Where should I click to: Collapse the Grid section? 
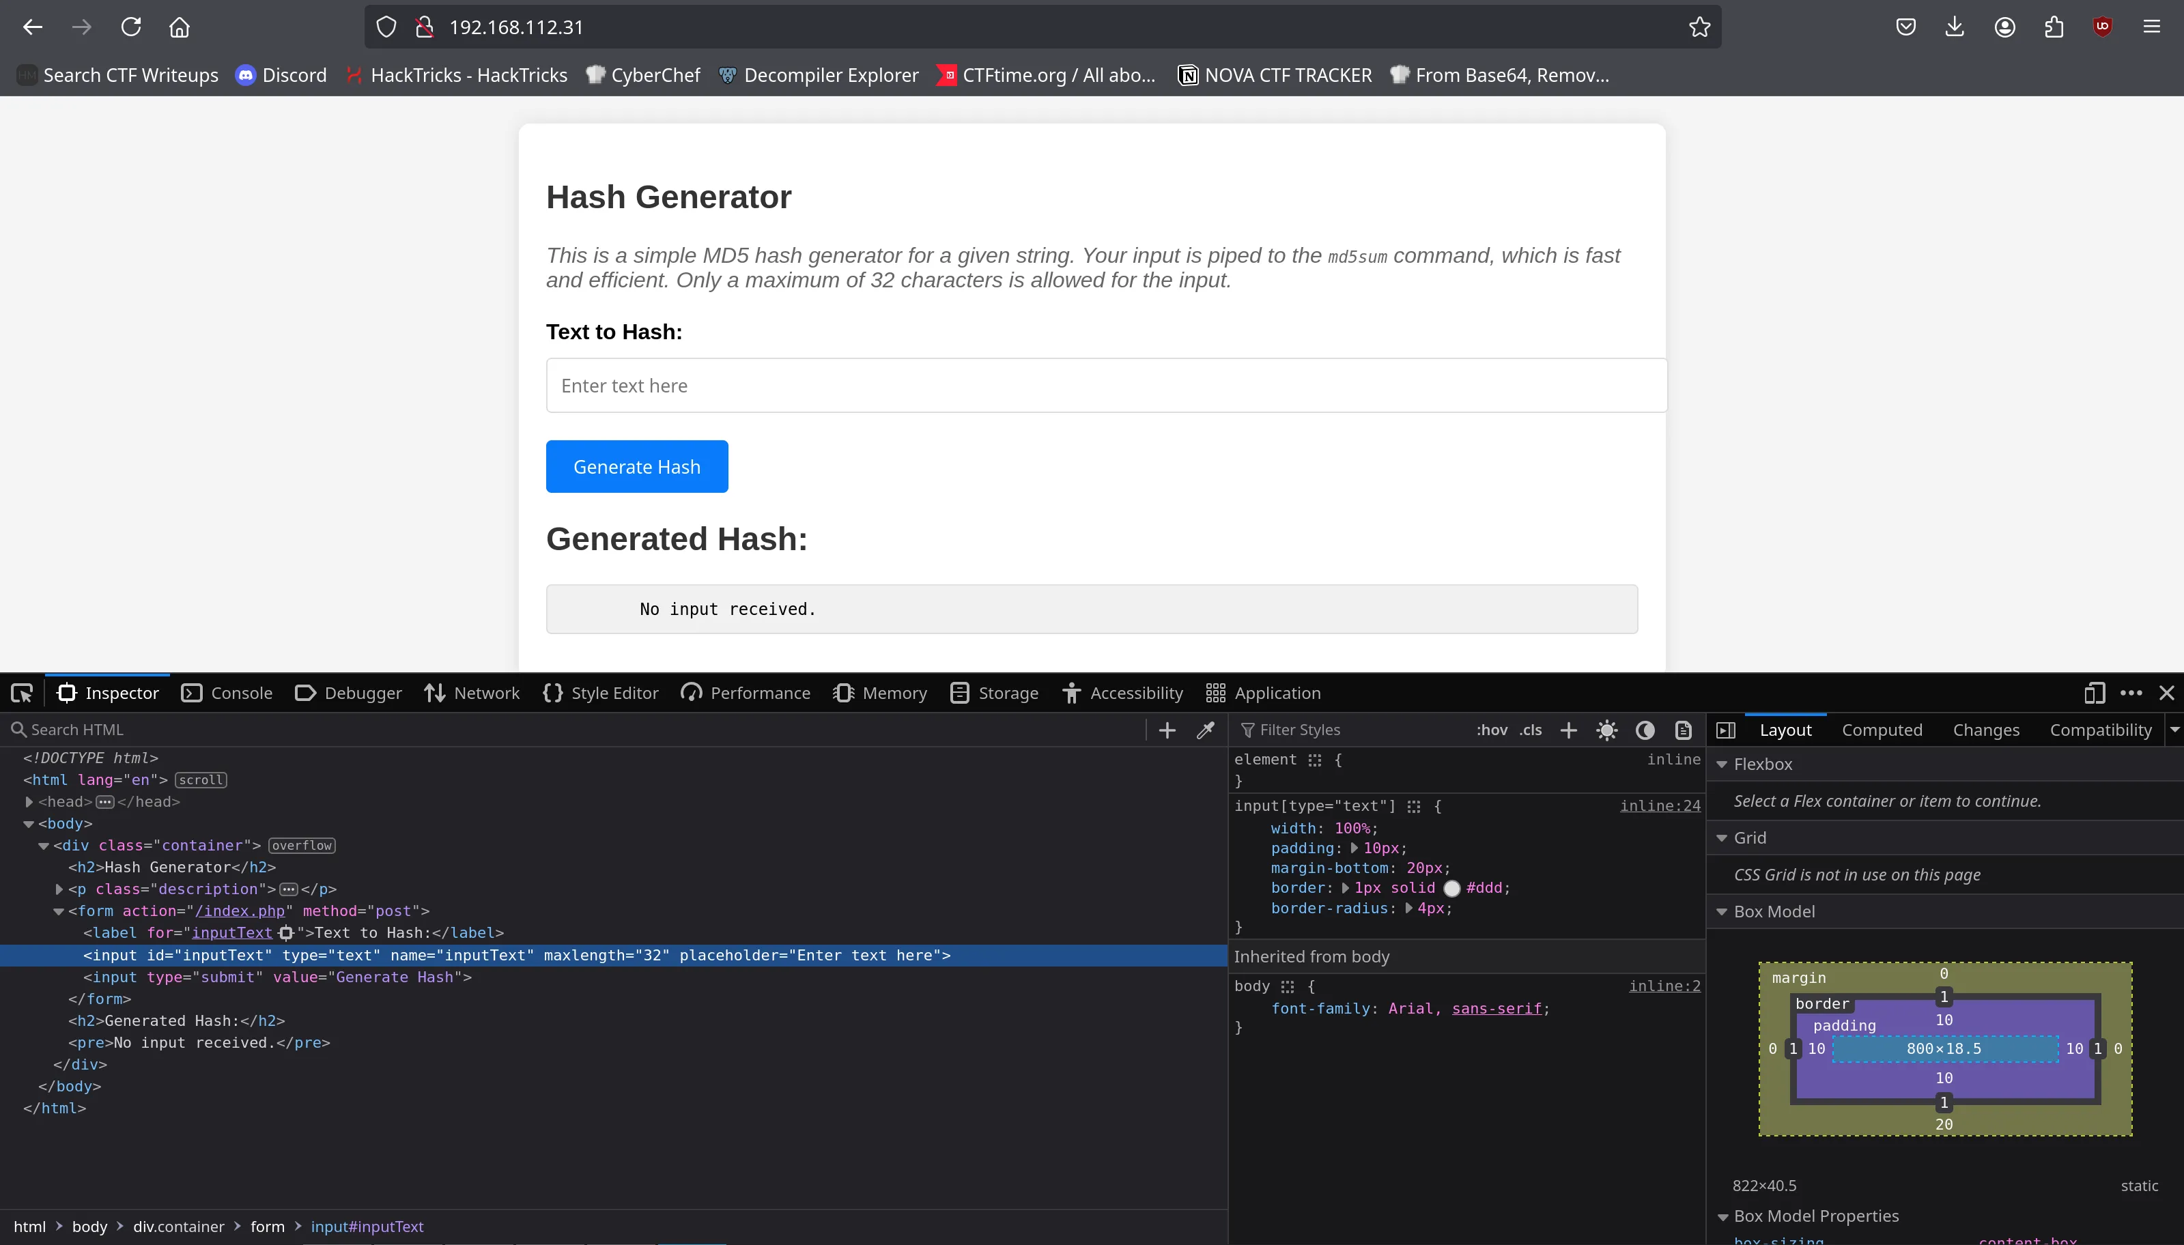(1722, 838)
